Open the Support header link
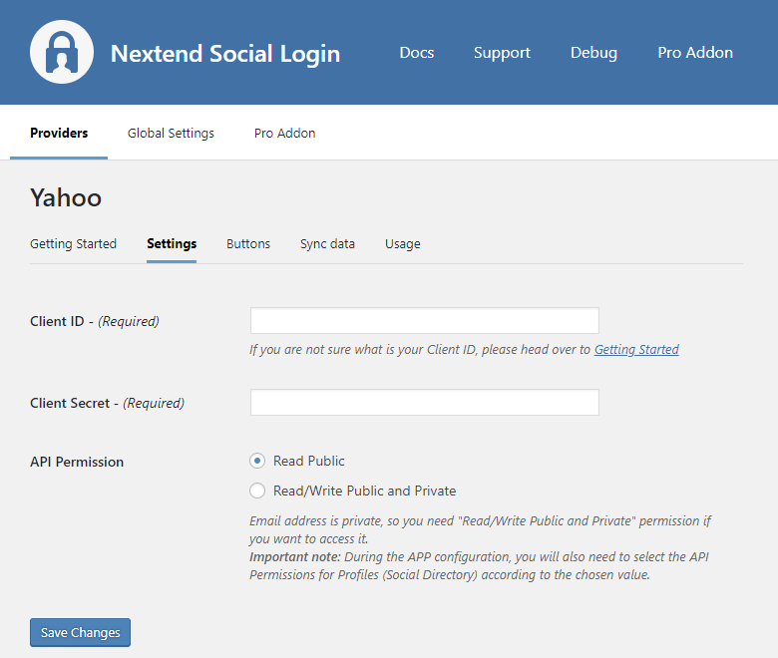 pyautogui.click(x=502, y=53)
